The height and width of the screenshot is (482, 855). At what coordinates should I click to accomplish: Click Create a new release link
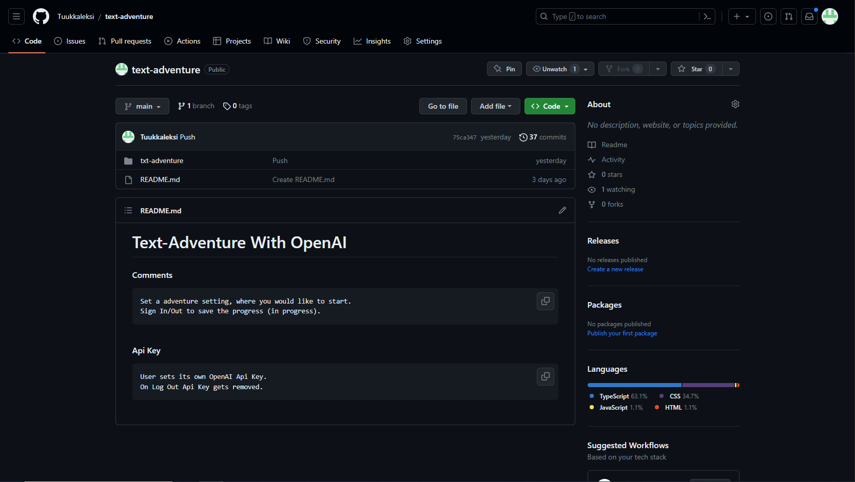[x=615, y=269]
